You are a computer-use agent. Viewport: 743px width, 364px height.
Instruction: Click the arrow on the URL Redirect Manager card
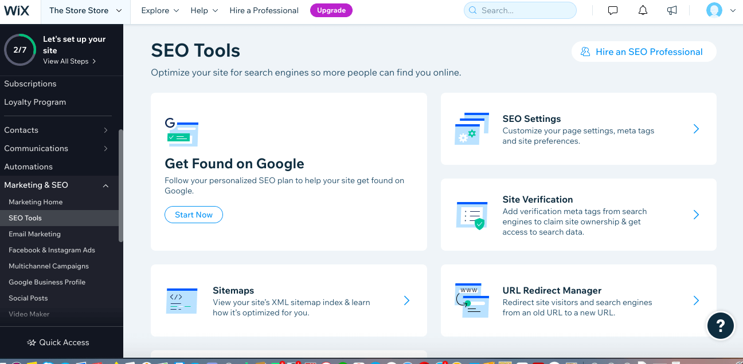[x=696, y=300]
